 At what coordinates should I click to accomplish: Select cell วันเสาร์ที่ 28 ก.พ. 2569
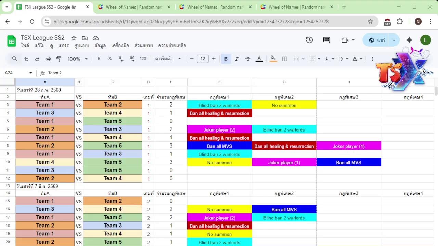[45, 90]
